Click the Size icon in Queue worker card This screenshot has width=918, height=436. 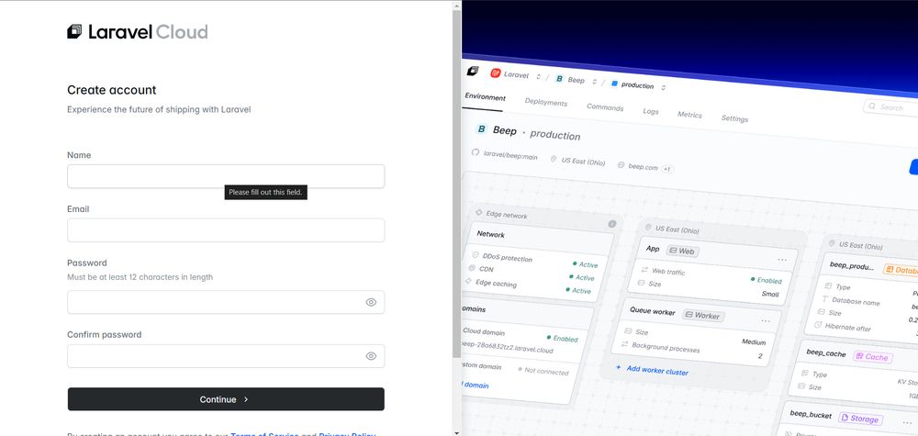(628, 331)
